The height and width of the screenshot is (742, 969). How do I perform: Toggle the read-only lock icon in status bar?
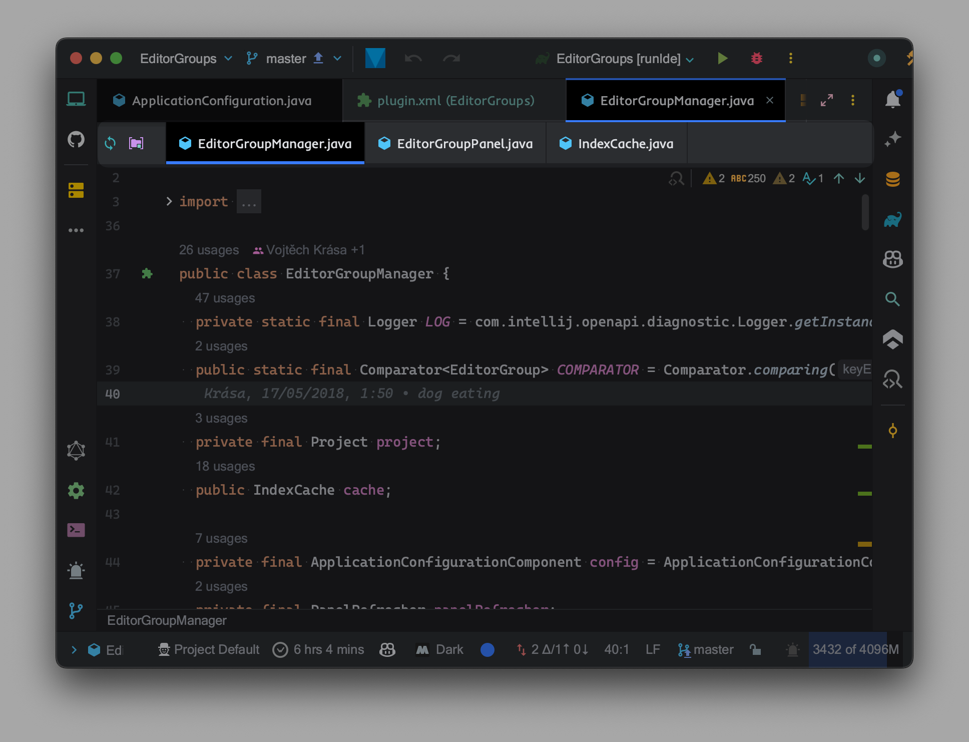pyautogui.click(x=755, y=650)
